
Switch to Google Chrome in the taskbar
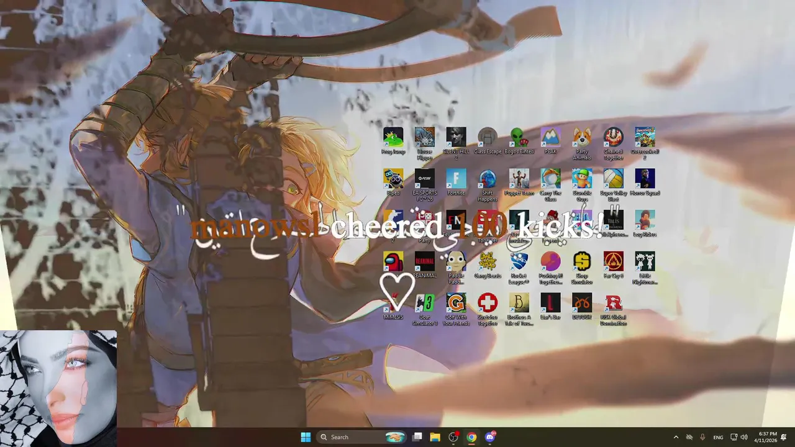(472, 437)
